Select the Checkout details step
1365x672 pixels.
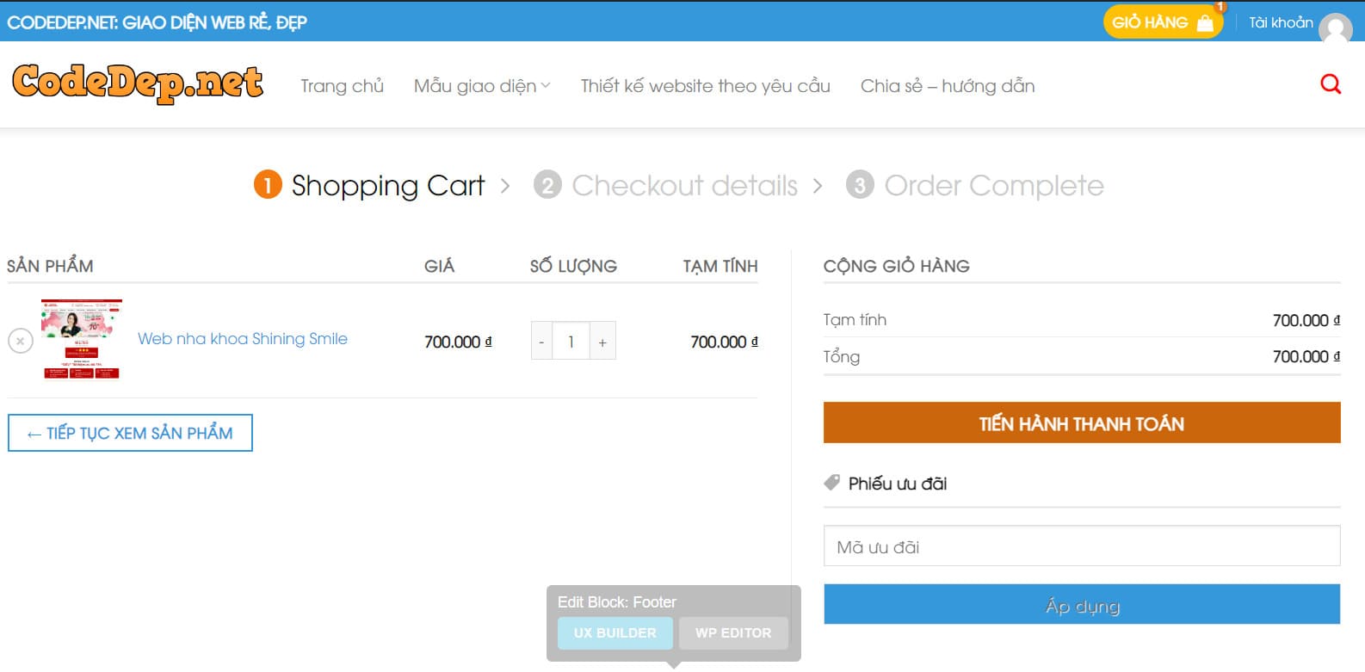click(684, 185)
